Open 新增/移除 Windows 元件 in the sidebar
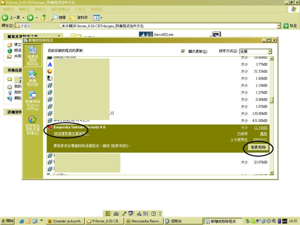This screenshot has width=300, height=225. point(33,100)
